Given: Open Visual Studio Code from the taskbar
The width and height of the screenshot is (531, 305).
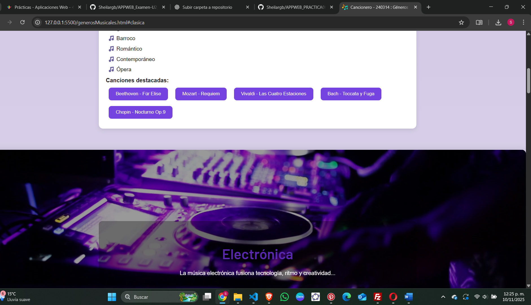Looking at the screenshot, I should (254, 297).
